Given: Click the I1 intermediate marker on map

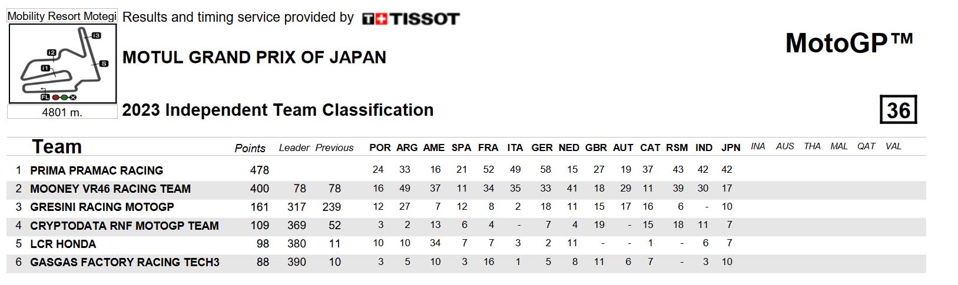Looking at the screenshot, I should coord(45,68).
